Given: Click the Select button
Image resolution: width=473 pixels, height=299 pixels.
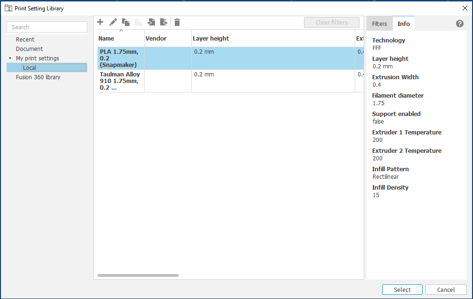Looking at the screenshot, I should click(402, 290).
